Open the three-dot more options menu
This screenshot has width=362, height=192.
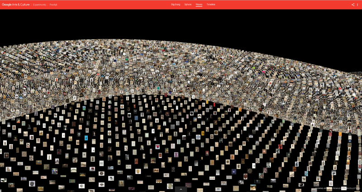click(357, 5)
